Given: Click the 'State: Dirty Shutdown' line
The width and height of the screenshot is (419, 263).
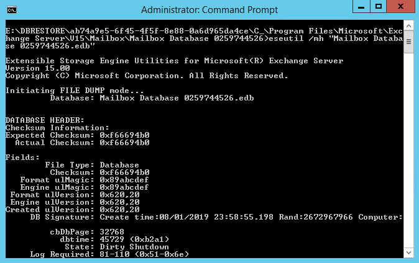Looking at the screenshot, I should [117, 247].
